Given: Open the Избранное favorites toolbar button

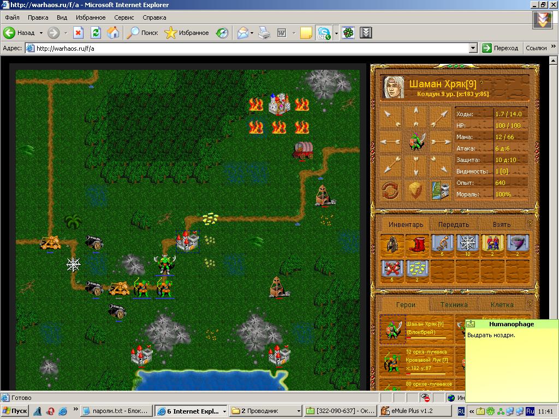Looking at the screenshot, I should tap(187, 33).
